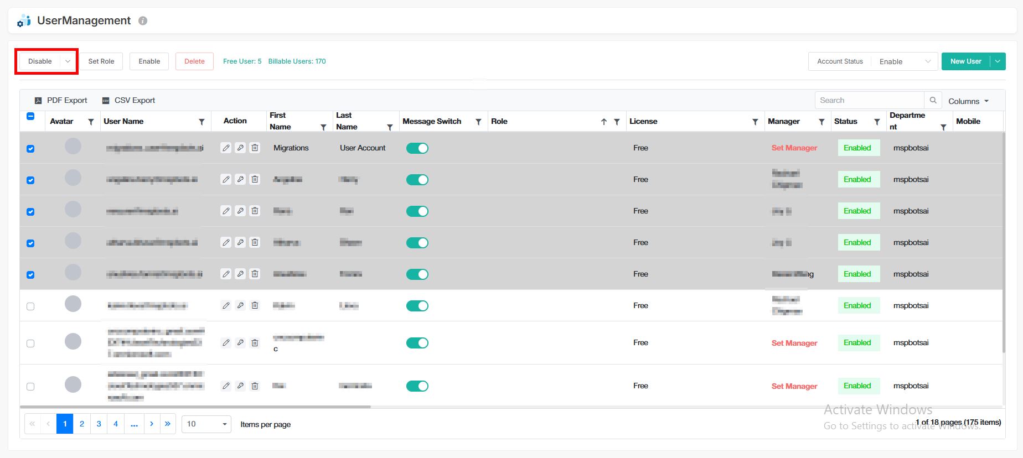Click the more pages ellipsis
Viewport: 1023px width, 458px height.
(134, 424)
